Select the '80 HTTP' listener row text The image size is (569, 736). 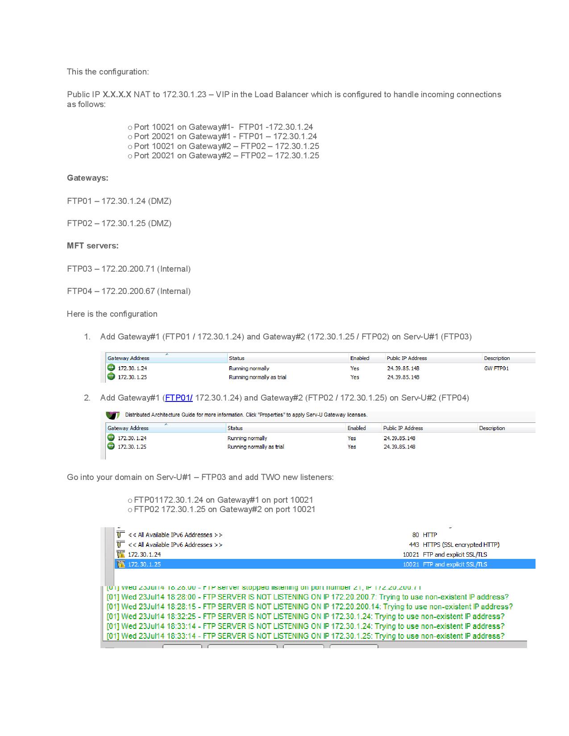coord(424,534)
